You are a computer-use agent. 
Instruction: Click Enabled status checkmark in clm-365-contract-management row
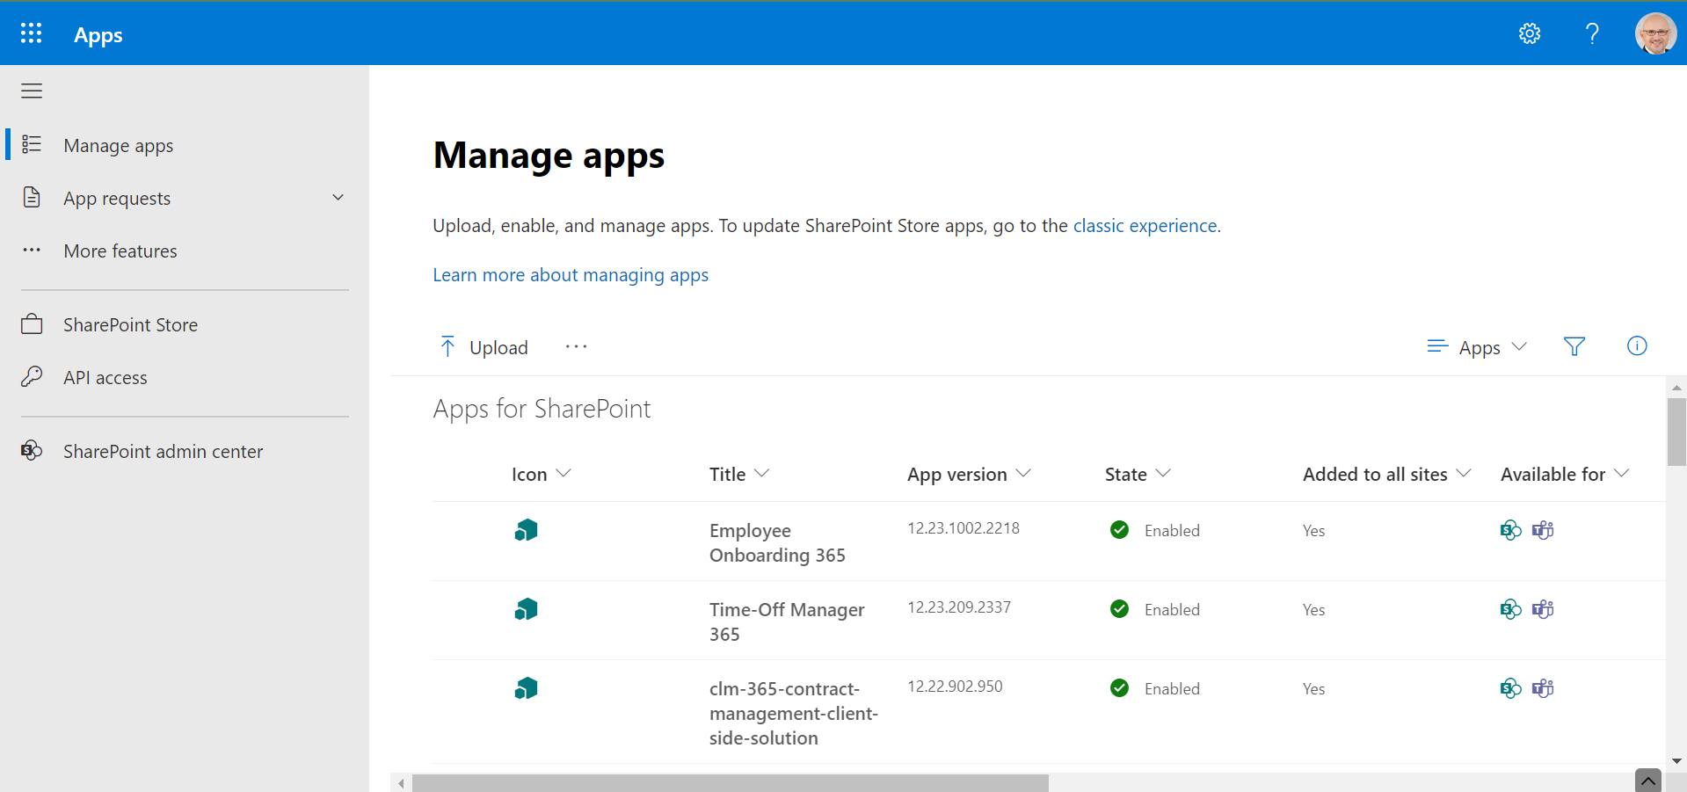1119,687
